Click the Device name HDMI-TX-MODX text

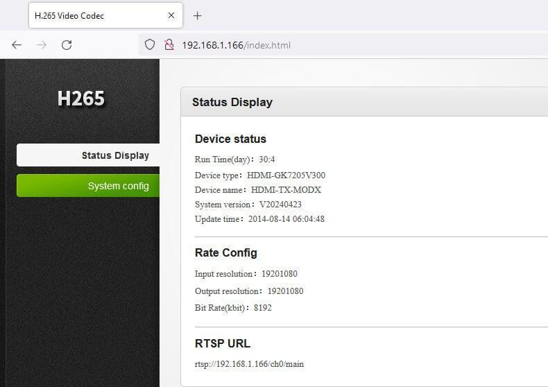(x=286, y=189)
